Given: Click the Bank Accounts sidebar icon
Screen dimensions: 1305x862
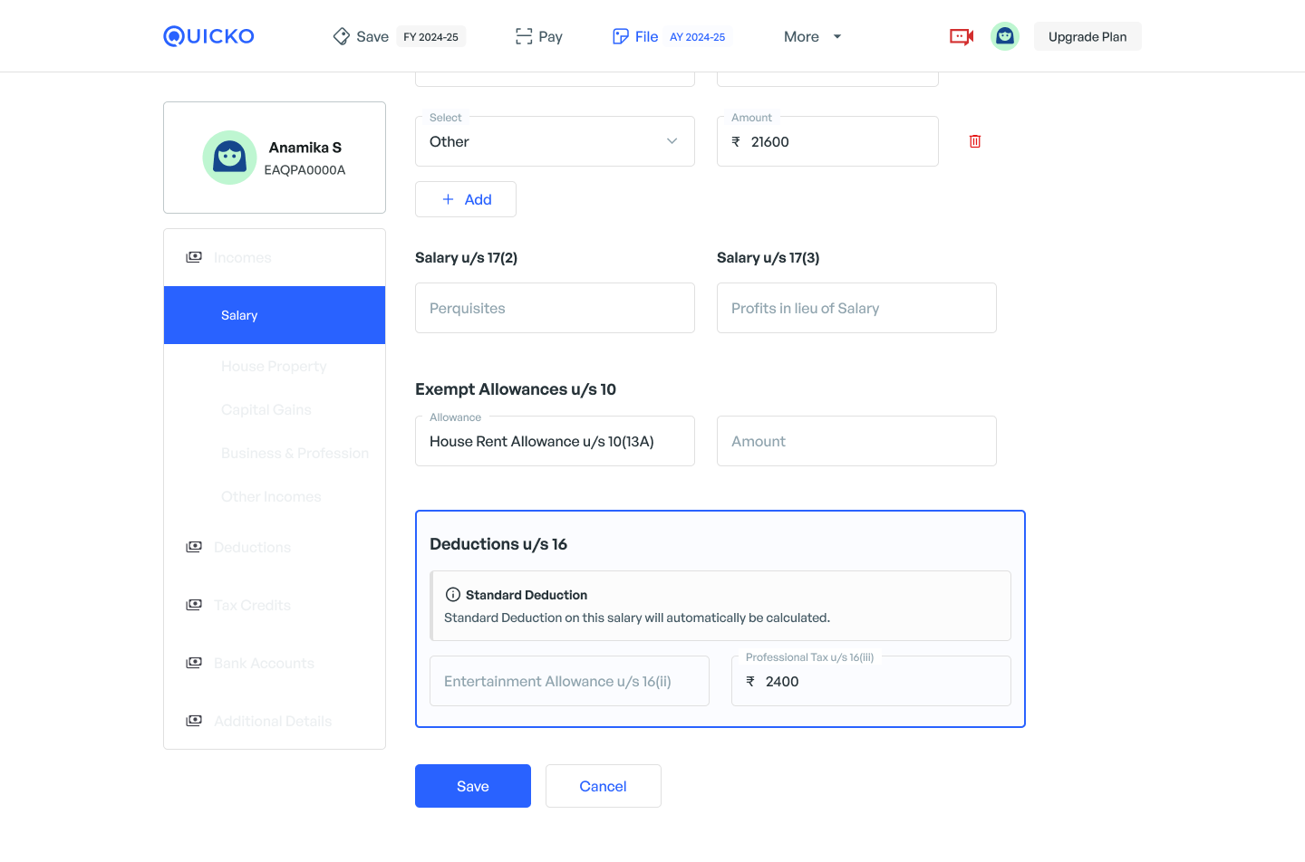Looking at the screenshot, I should pos(194,663).
